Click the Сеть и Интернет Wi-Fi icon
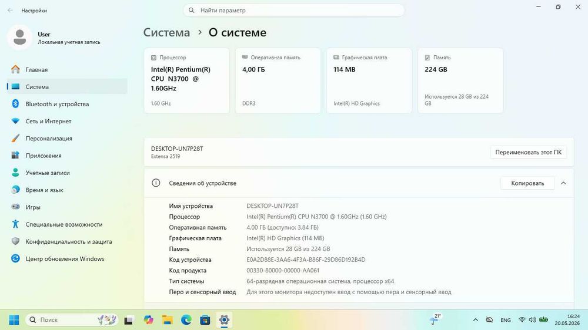 click(x=15, y=121)
